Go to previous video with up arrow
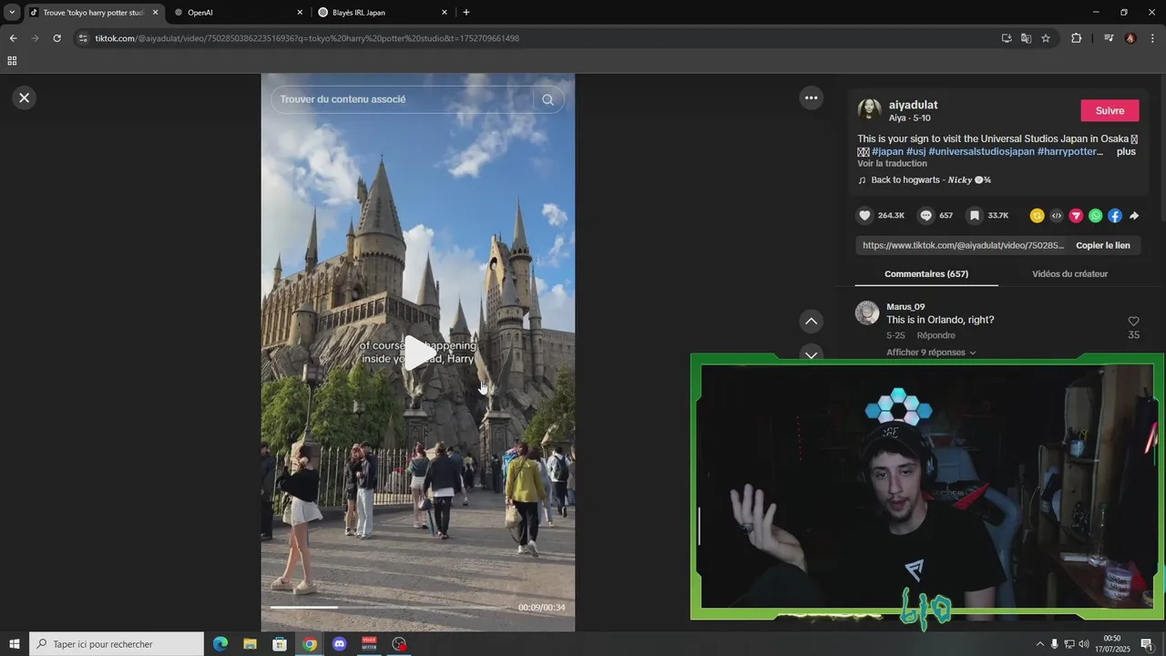Image resolution: width=1166 pixels, height=656 pixels. pos(811,321)
